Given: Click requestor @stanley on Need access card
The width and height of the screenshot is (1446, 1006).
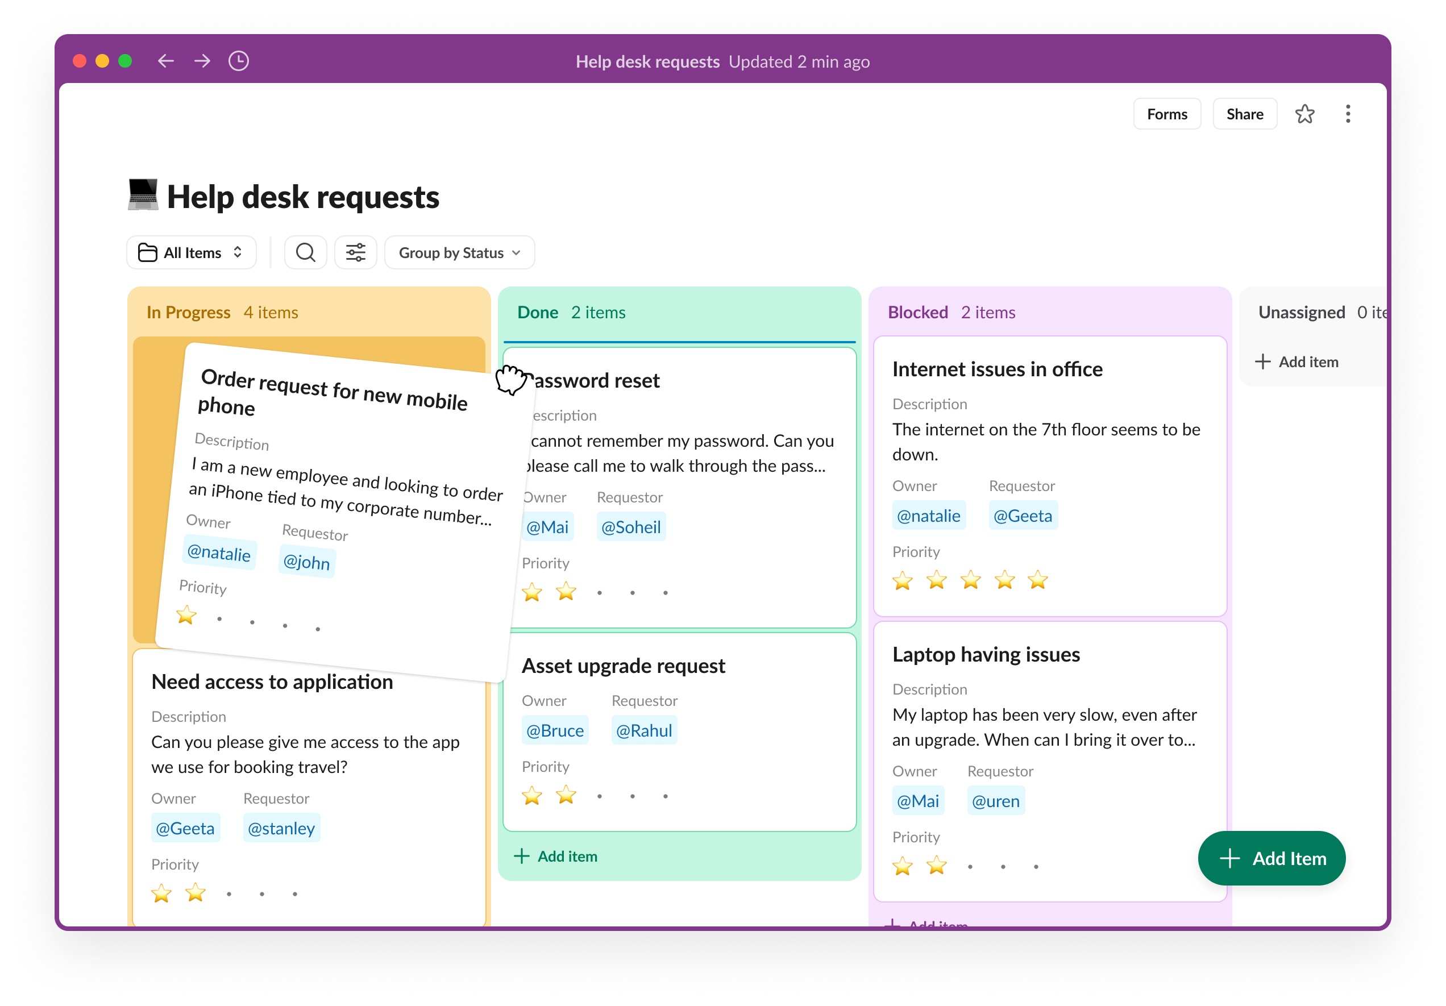Looking at the screenshot, I should click(x=281, y=828).
